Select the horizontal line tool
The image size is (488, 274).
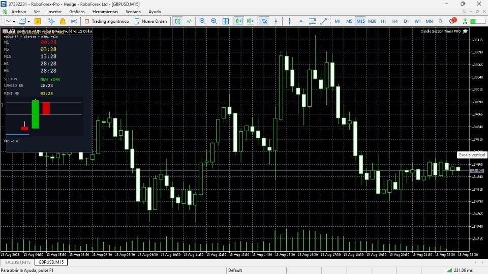click(x=300, y=21)
